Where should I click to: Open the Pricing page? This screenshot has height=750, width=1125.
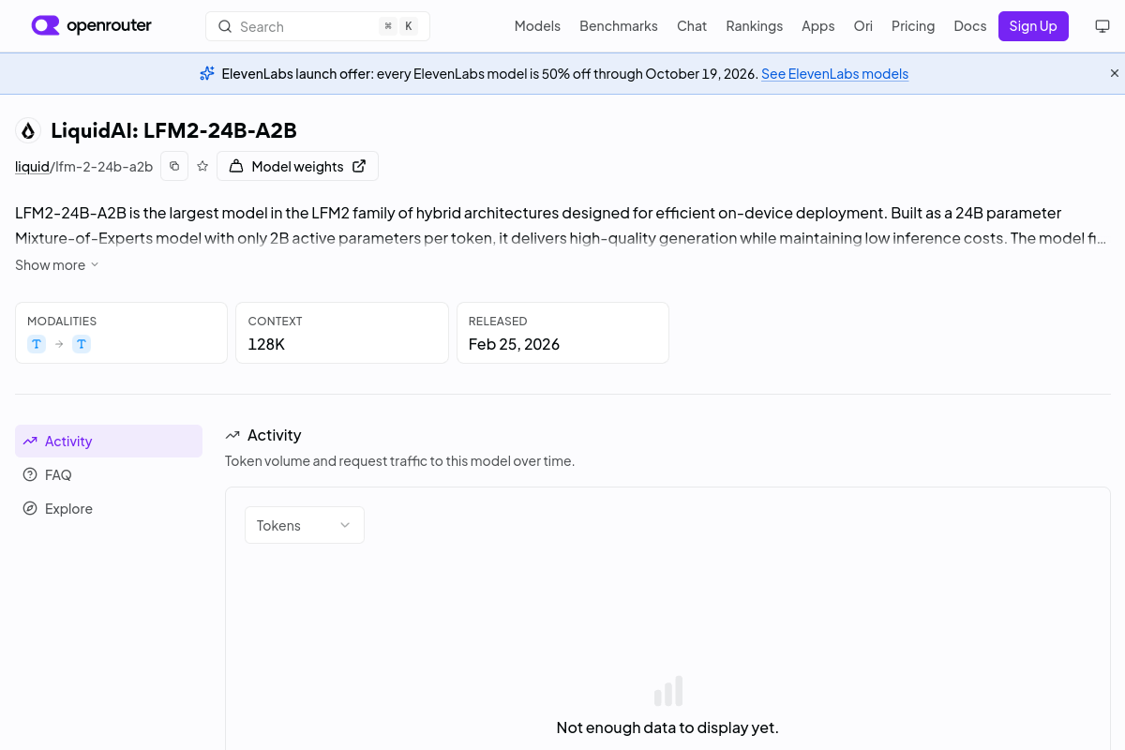[x=913, y=26]
